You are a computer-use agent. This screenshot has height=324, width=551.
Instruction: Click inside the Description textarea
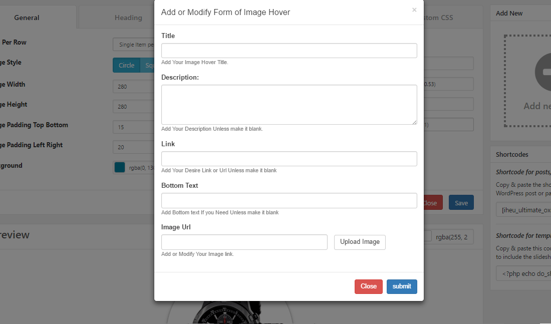(x=289, y=104)
